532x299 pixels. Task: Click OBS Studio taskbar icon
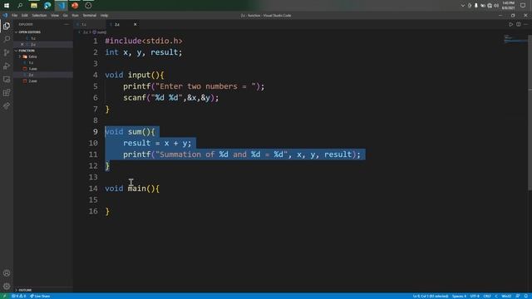pos(88,6)
